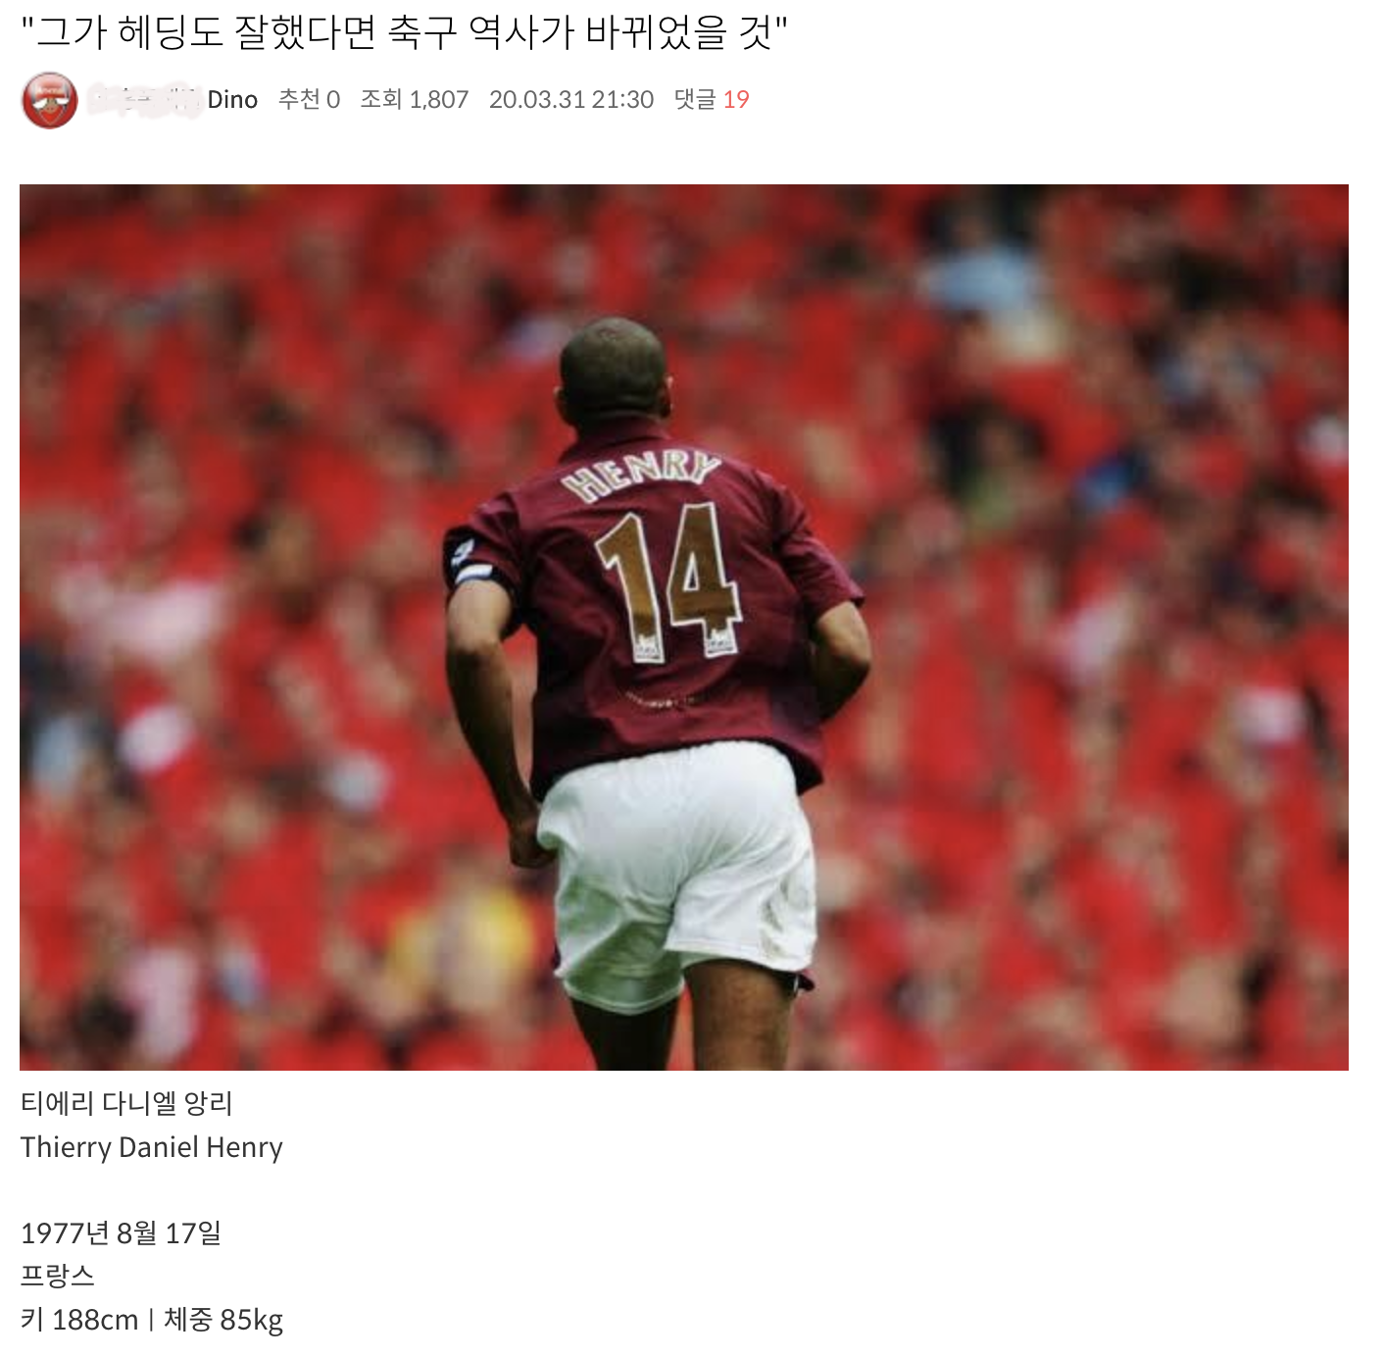Click the height text 키 188cm
Viewport: 1384px width, 1357px height.
click(79, 1319)
